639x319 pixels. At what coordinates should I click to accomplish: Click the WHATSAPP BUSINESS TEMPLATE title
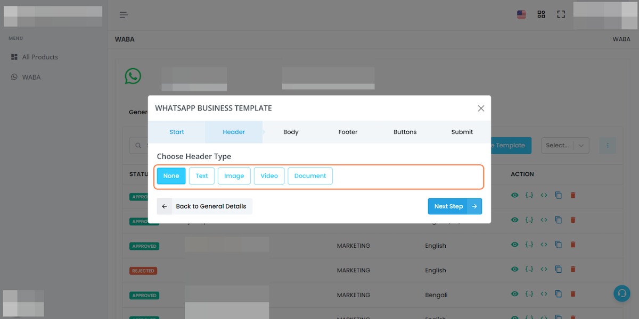[214, 108]
